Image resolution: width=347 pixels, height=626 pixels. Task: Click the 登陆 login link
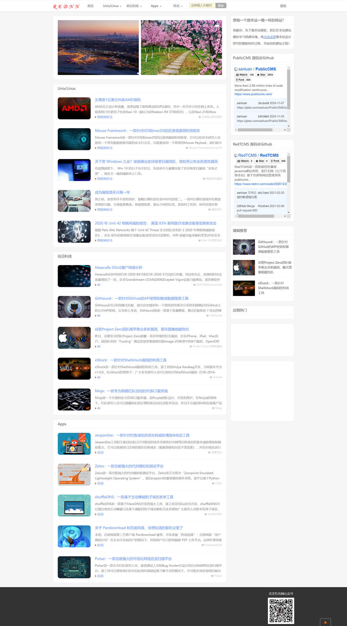[x=283, y=6]
